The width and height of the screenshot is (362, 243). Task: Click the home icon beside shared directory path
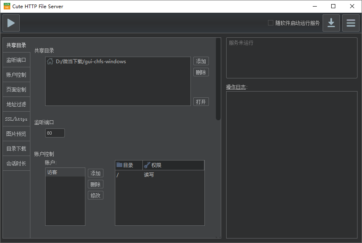[x=50, y=62]
